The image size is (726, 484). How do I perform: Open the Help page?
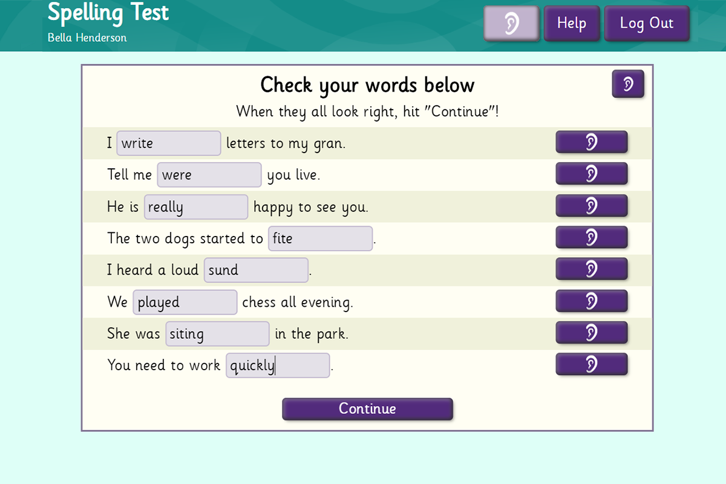tap(571, 24)
